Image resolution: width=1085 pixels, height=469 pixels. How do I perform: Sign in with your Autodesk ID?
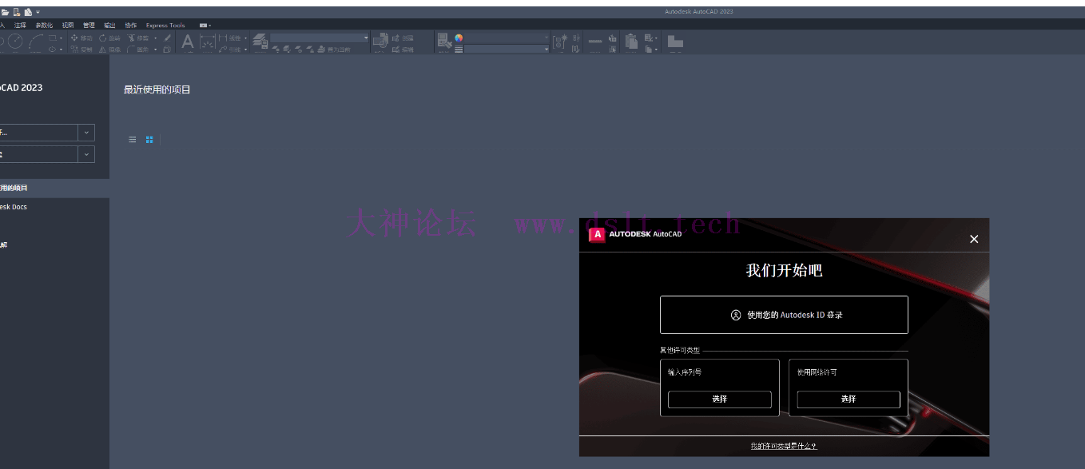tap(784, 315)
